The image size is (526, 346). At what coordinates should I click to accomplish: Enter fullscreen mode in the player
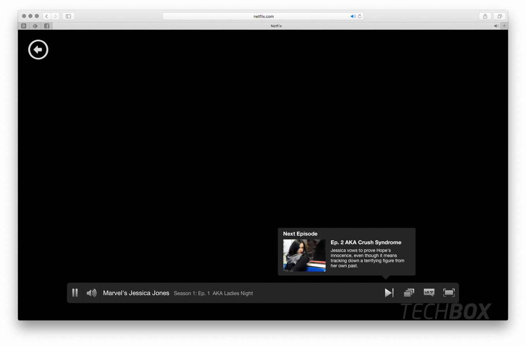tap(449, 293)
